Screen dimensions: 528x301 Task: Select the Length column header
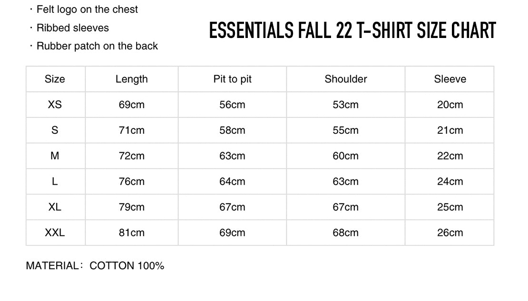click(132, 79)
